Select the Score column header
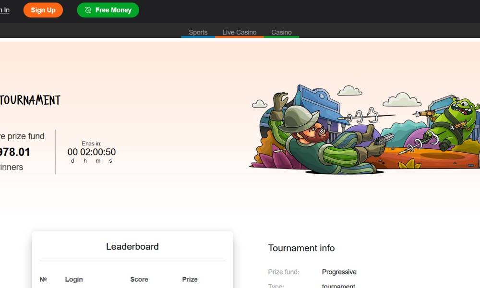The width and height of the screenshot is (480, 288). pos(139,279)
